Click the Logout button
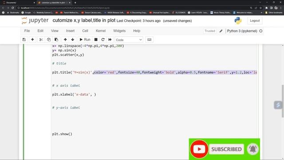This screenshot has height=160, width=284. (x=255, y=21)
